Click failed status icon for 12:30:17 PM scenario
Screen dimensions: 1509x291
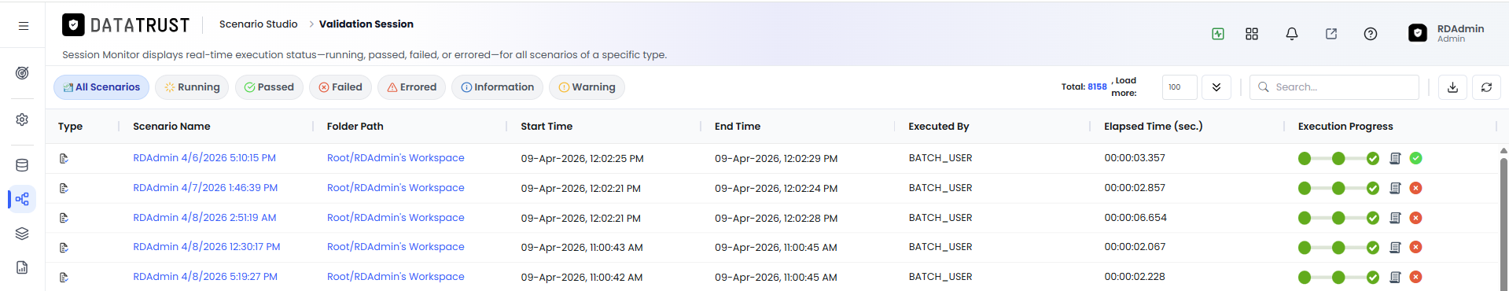pyautogui.click(x=1416, y=247)
